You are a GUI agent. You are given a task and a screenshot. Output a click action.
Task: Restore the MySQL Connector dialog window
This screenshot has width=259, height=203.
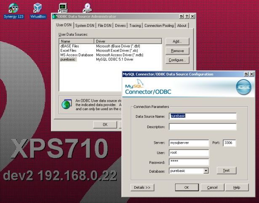tap(246, 74)
